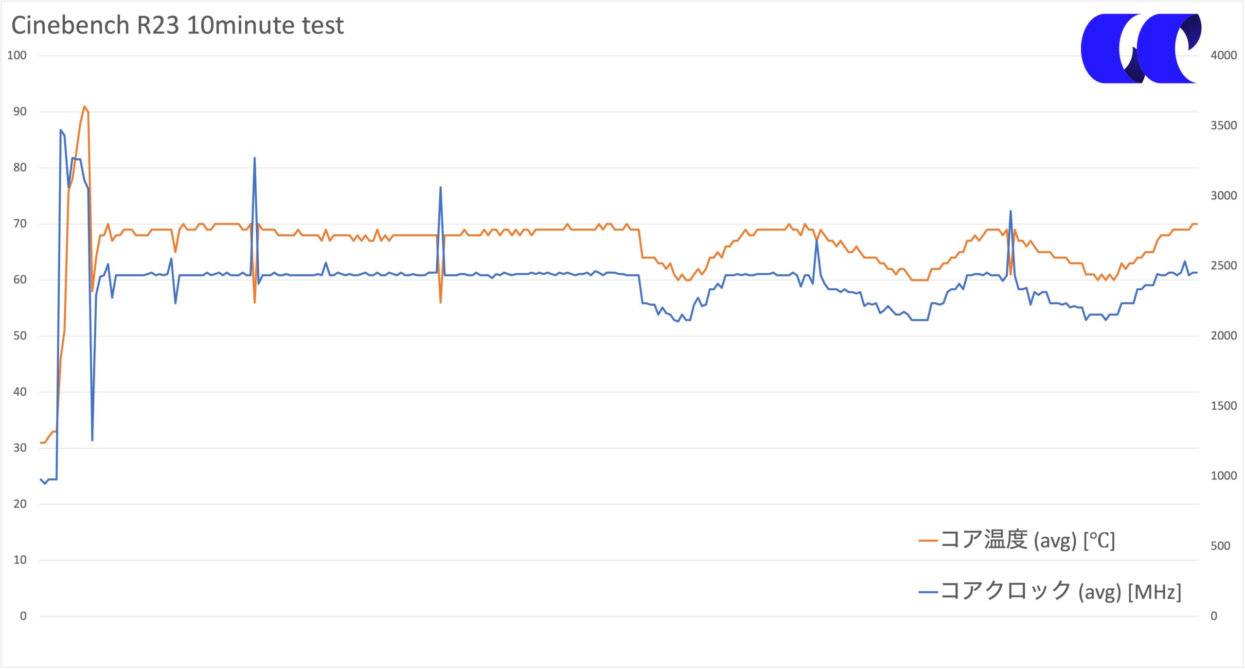Viewport: 1245px width, 669px height.
Task: Click the orange temperature peak near 90
Action: (84, 106)
